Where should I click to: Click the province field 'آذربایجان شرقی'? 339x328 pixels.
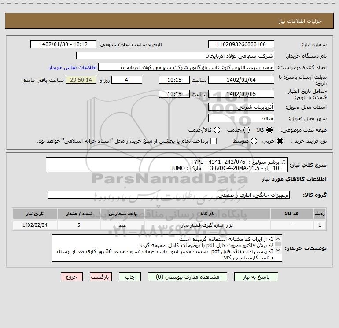[x=241, y=107]
